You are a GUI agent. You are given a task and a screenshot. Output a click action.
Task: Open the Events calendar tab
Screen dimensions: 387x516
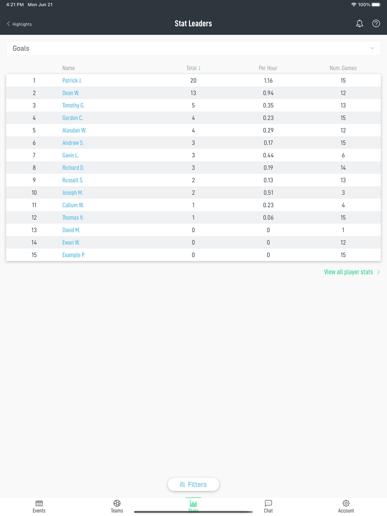(39, 506)
